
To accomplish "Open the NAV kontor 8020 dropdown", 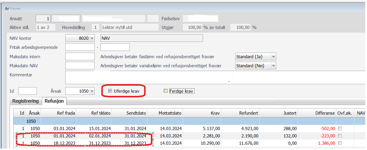I will click(92, 38).
